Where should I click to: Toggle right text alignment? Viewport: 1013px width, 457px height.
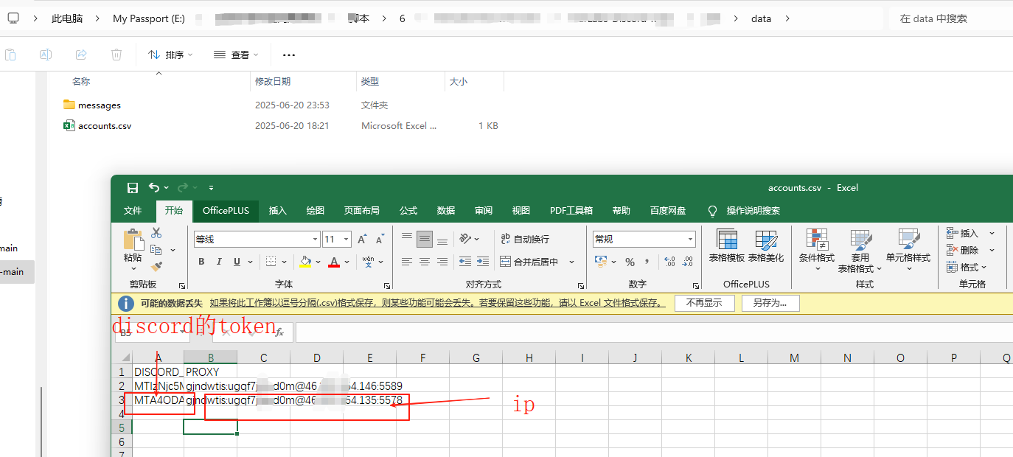(442, 262)
